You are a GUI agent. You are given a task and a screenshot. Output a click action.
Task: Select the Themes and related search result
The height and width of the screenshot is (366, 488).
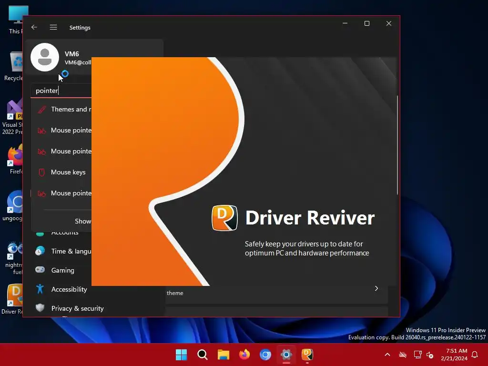click(x=61, y=109)
